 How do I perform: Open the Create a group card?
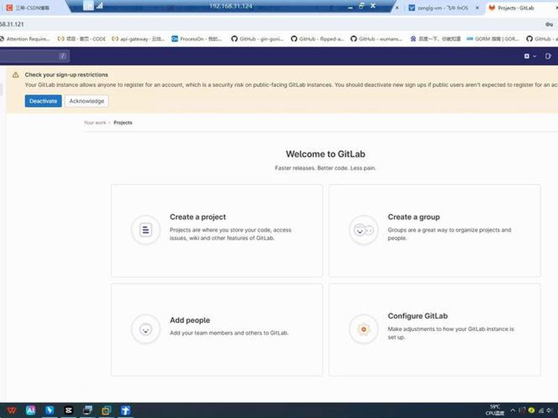point(435,231)
